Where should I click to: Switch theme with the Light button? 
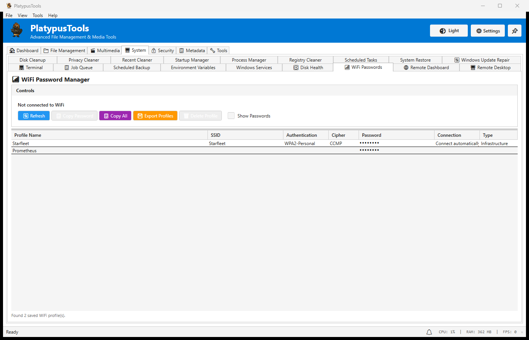(449, 31)
